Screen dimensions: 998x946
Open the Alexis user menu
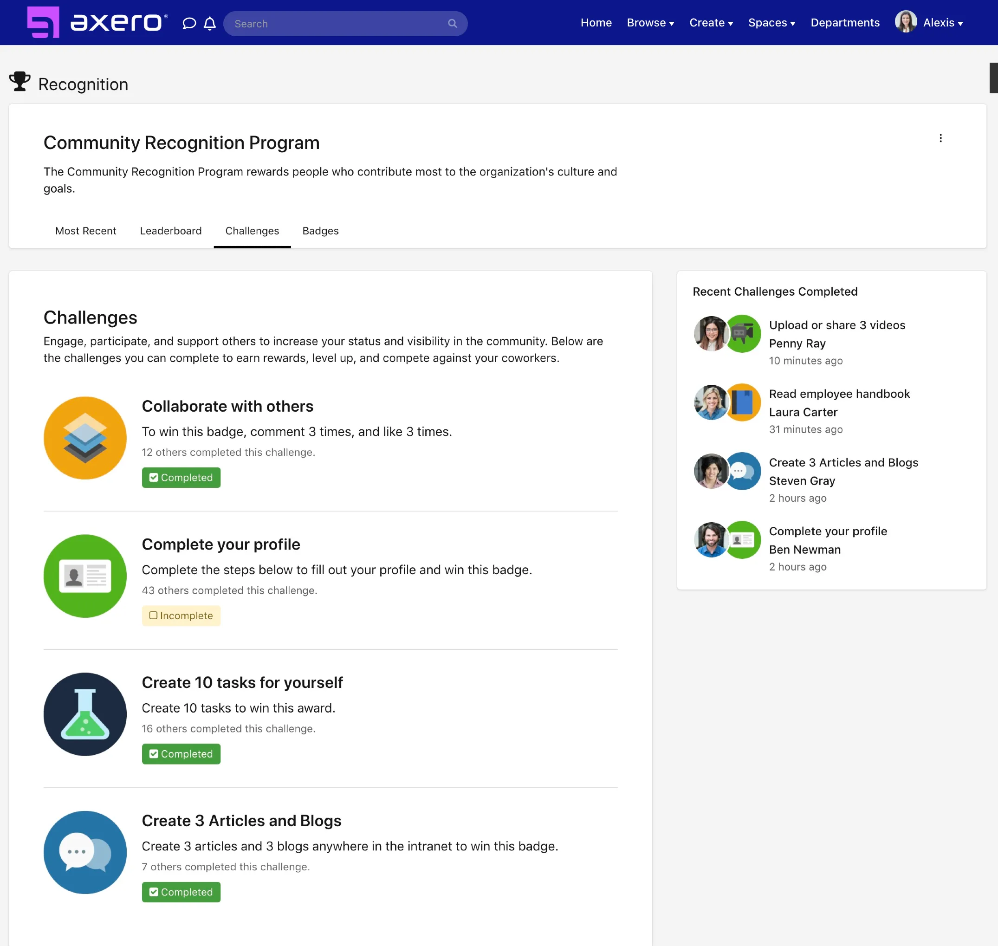click(943, 23)
